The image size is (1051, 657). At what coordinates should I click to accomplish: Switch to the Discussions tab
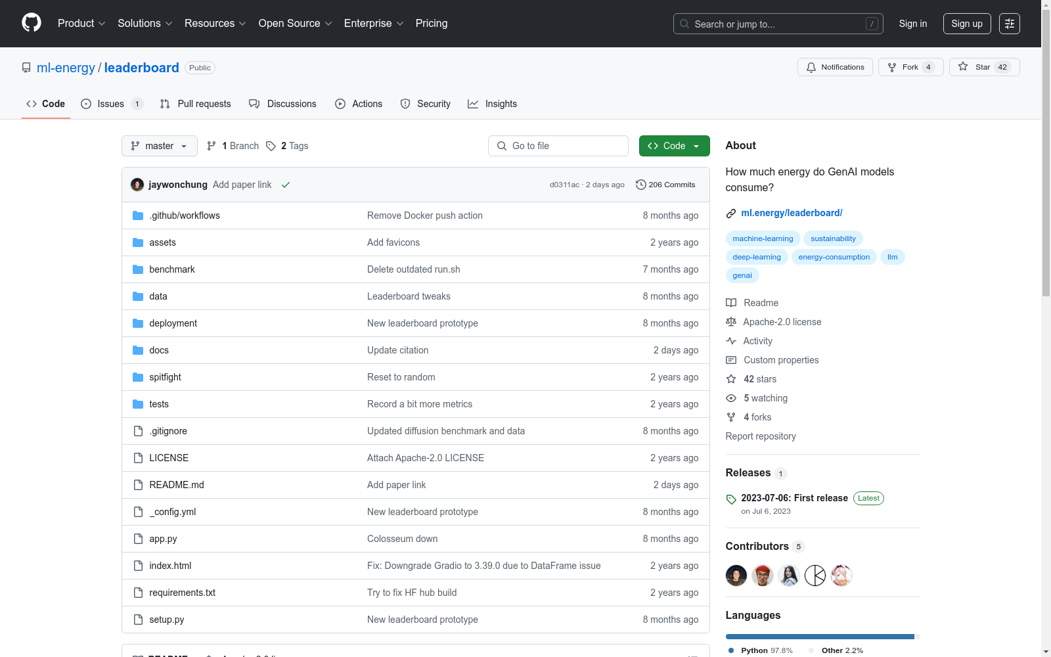coord(283,104)
